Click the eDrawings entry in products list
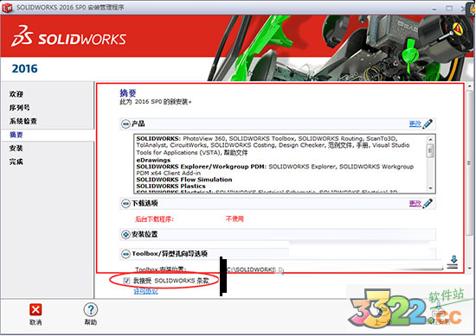 pos(153,161)
